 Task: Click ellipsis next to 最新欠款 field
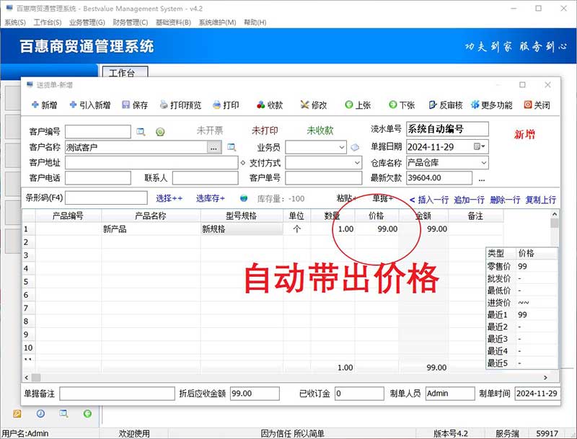(482, 179)
